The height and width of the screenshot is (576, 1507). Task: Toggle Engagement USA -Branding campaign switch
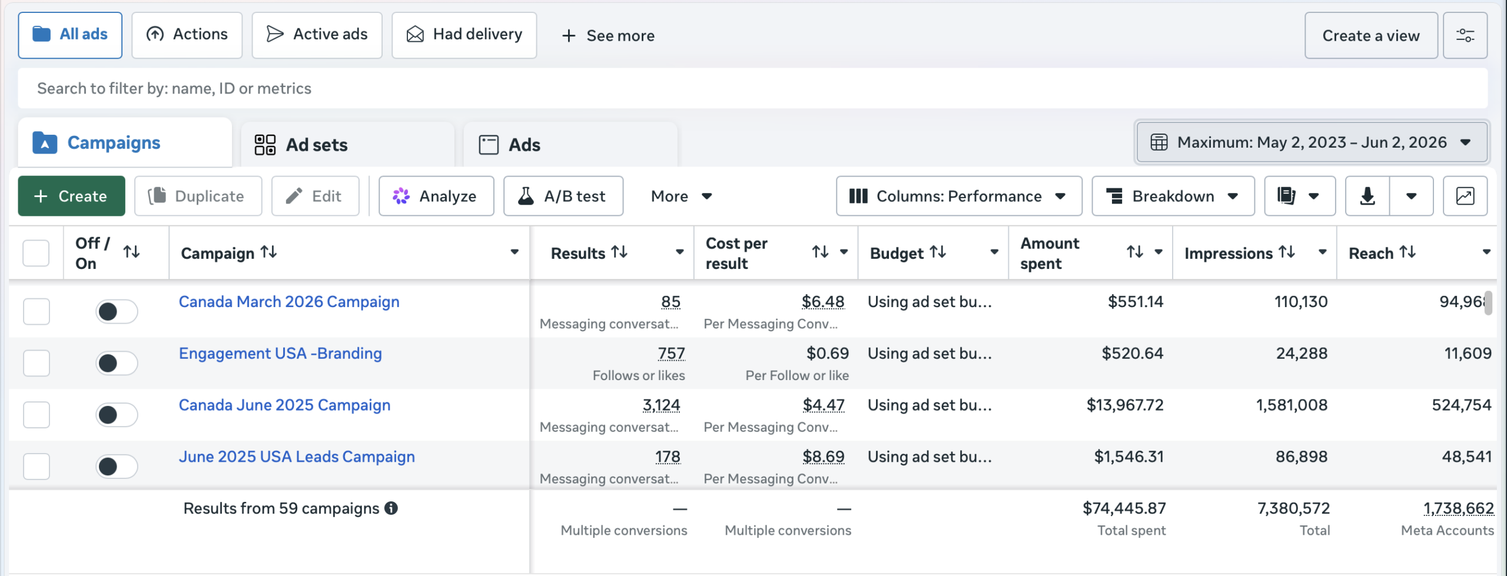pos(117,363)
